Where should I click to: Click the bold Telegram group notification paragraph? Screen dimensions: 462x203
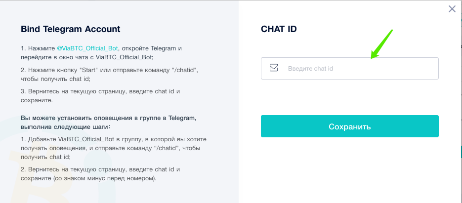coord(108,122)
